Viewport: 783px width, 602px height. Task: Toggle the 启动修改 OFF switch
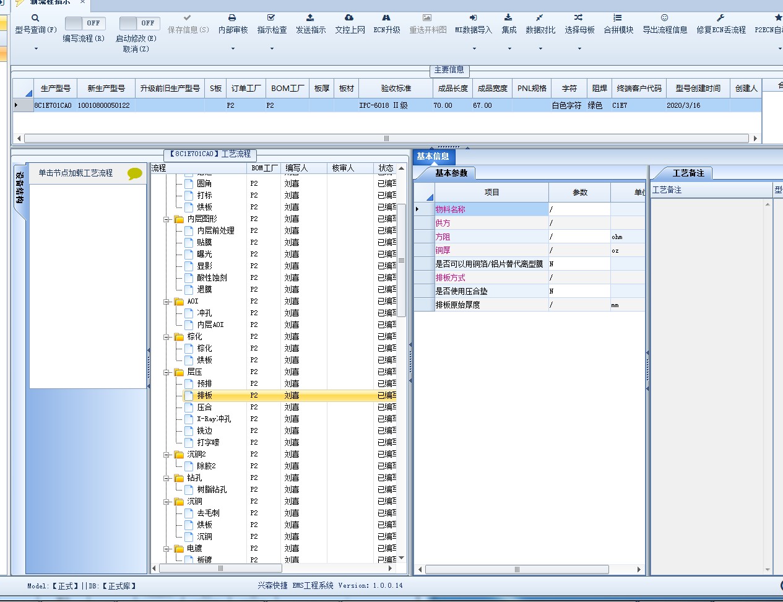click(x=139, y=23)
